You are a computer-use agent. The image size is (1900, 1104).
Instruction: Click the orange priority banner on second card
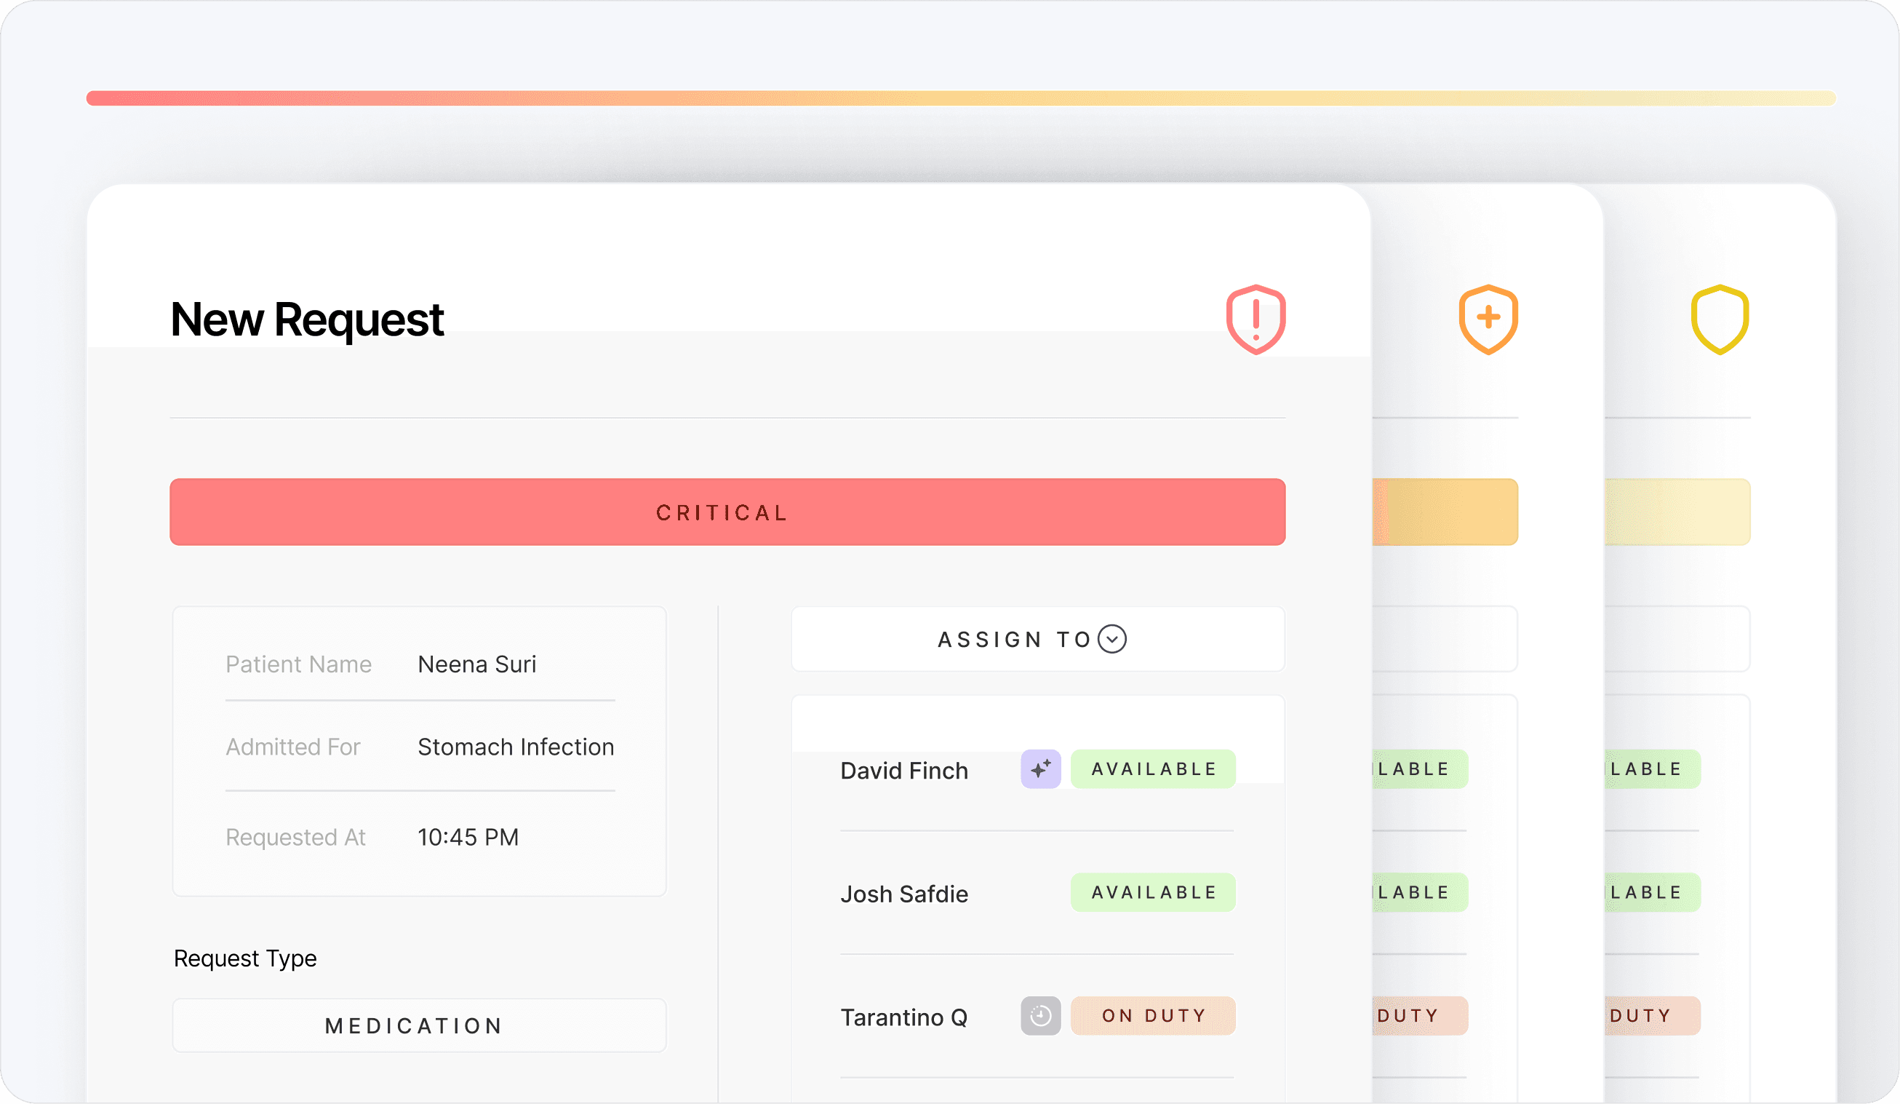[1445, 512]
